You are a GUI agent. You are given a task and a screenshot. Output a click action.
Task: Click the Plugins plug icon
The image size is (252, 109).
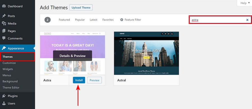click(4, 96)
